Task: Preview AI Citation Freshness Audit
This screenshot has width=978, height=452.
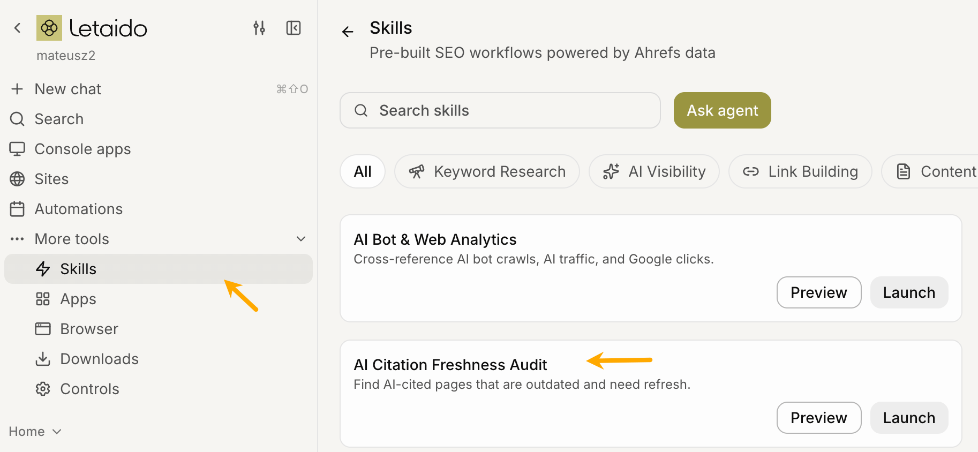Action: [819, 418]
